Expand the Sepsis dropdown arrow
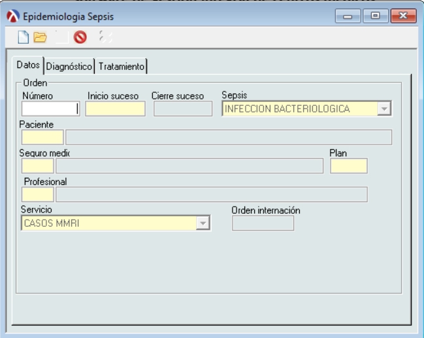 pyautogui.click(x=385, y=109)
